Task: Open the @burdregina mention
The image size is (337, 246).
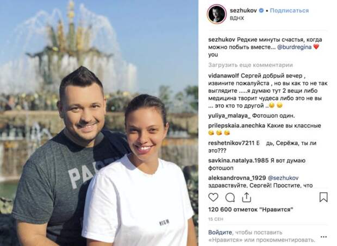Action: 294,47
